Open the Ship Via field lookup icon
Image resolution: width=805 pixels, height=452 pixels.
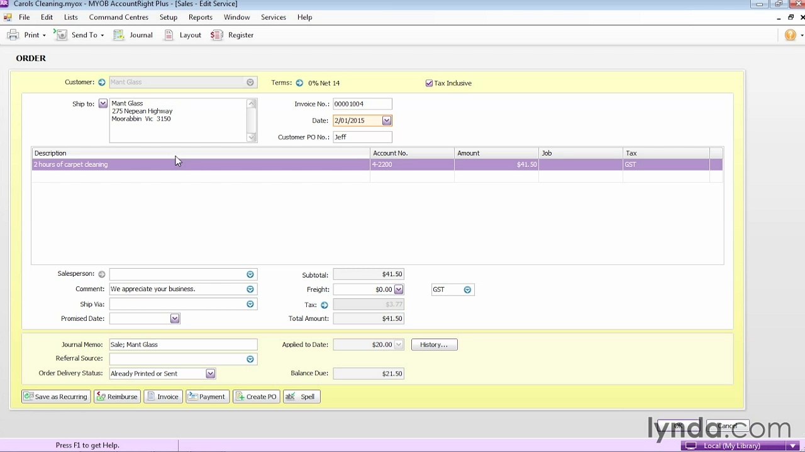pos(250,304)
